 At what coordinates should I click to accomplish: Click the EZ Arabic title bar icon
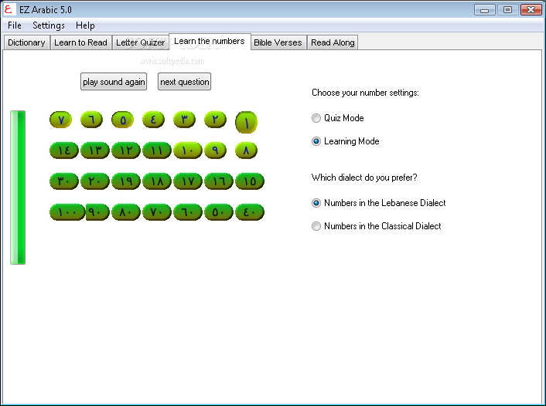coord(9,9)
